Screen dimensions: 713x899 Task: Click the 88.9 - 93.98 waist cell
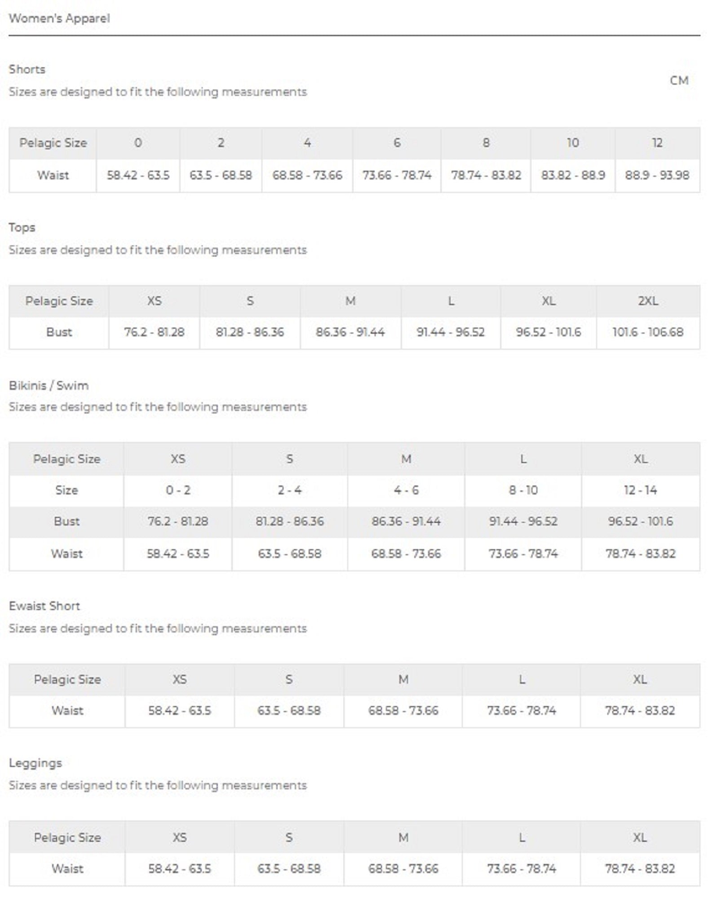tap(657, 175)
